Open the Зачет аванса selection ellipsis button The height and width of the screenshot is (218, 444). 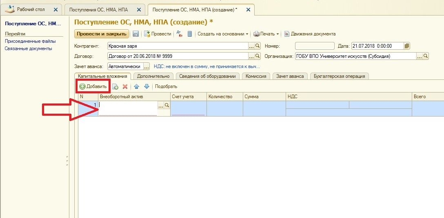pos(147,66)
